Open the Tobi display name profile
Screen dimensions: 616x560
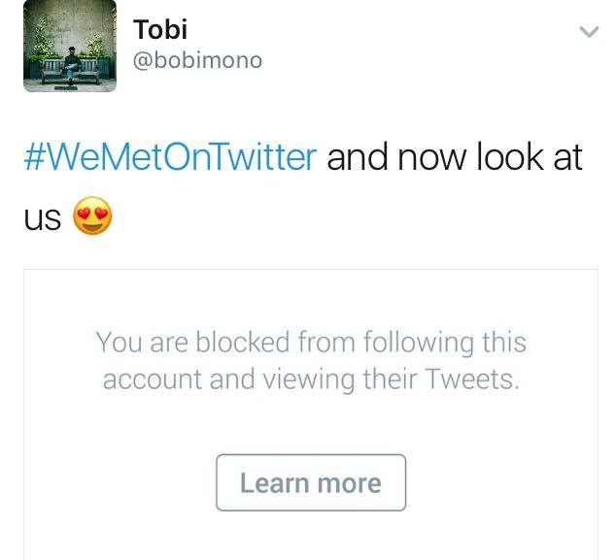[160, 30]
